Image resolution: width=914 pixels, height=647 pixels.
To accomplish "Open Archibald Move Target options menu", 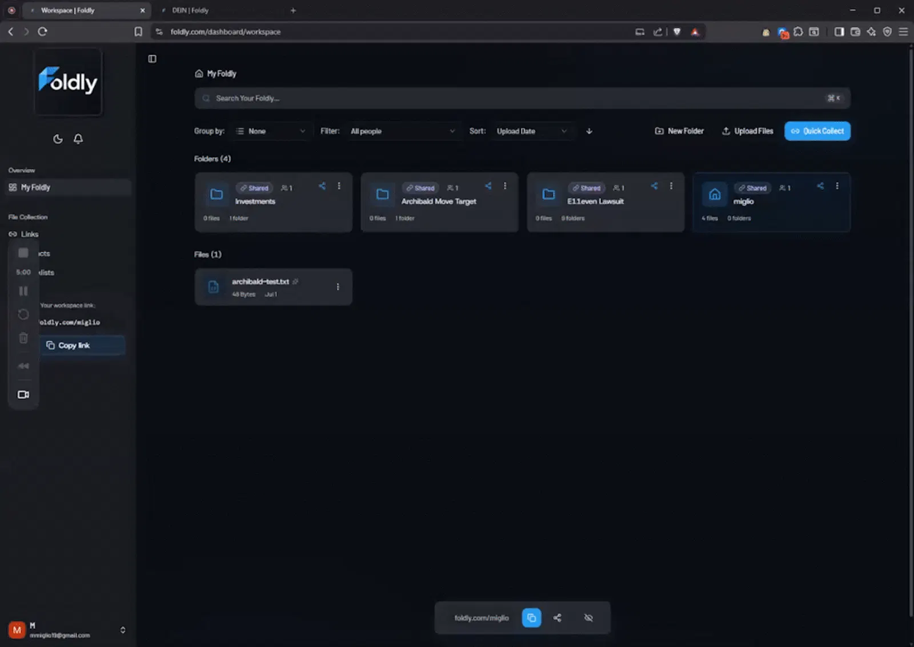I will (505, 186).
